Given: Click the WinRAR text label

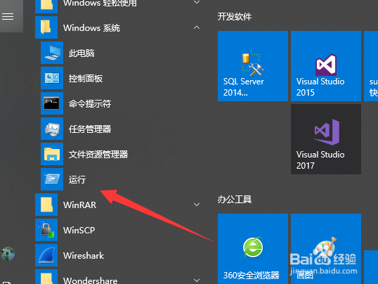Looking at the screenshot, I should (x=80, y=205).
